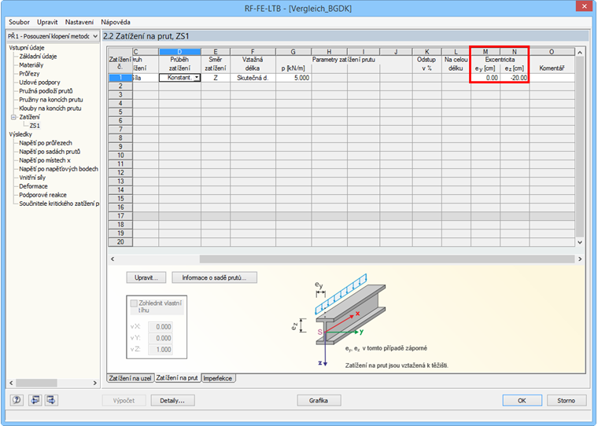This screenshot has height=426, width=598.
Task: Click the Grafika button
Action: 319,401
